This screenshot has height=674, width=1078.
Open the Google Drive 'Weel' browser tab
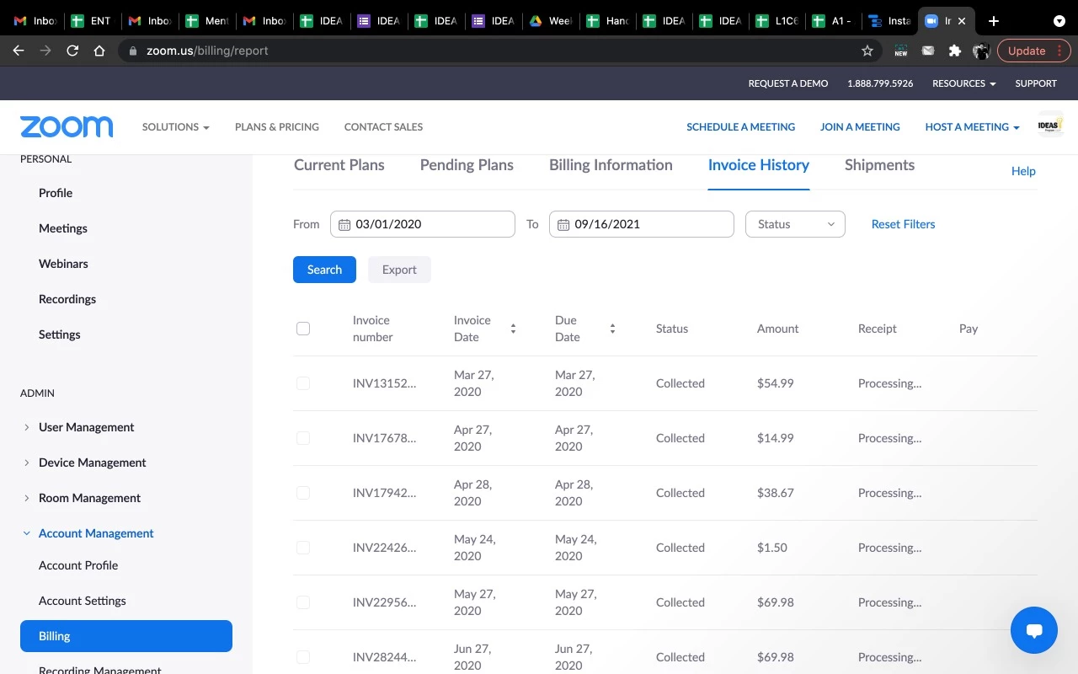tap(551, 21)
